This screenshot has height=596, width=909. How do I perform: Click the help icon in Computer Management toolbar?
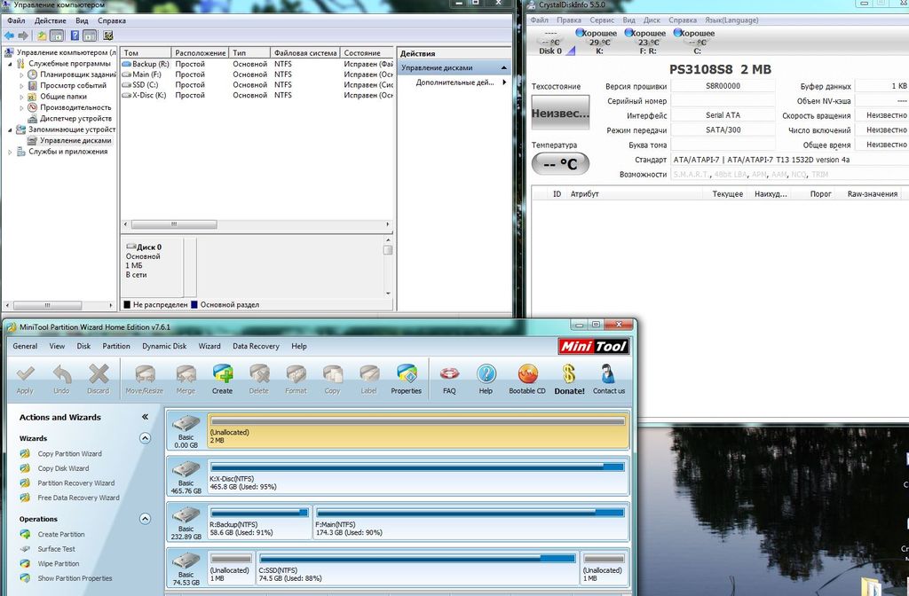coord(75,35)
